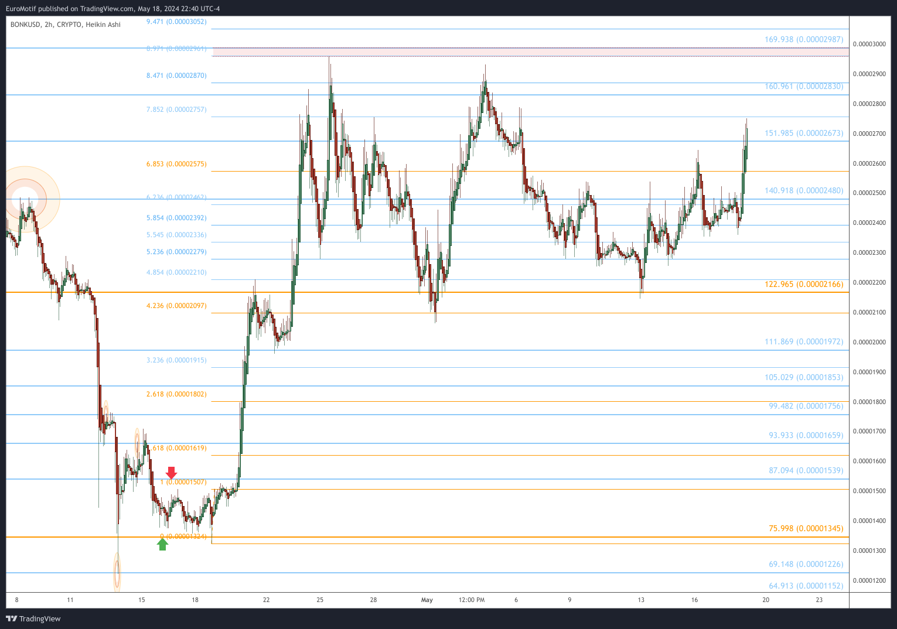Select the 7.852 (0.00002757) Fibonacci label
The height and width of the screenshot is (629, 897).
pos(176,110)
